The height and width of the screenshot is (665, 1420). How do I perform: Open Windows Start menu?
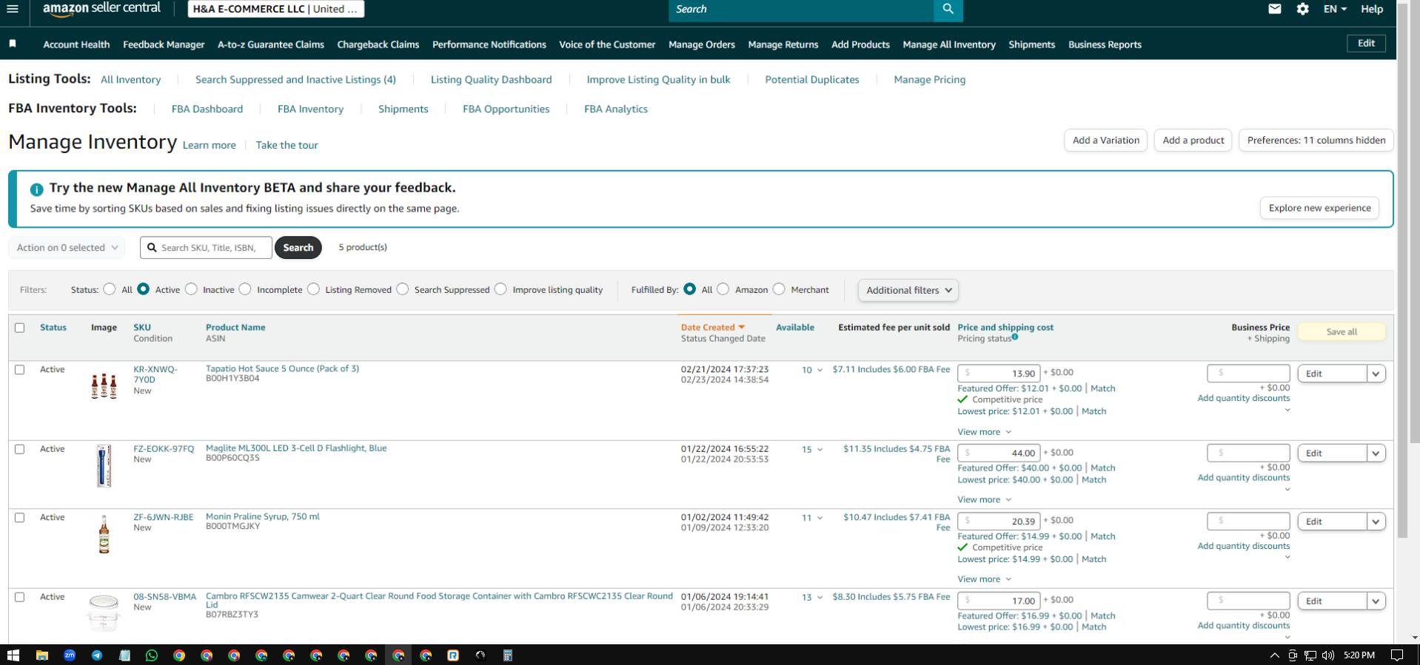pos(13,655)
